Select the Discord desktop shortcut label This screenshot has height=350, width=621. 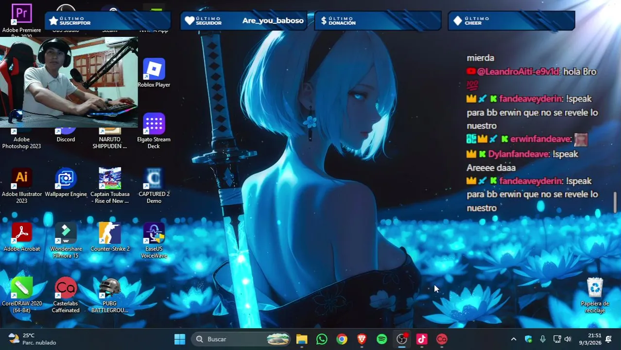tap(66, 140)
